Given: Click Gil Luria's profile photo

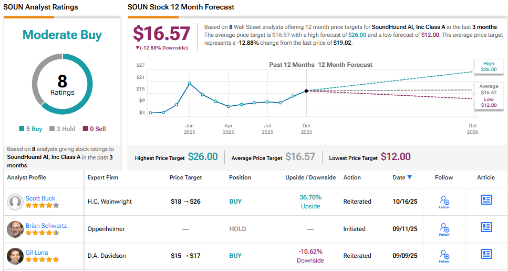Looking at the screenshot, I should click(x=15, y=256).
